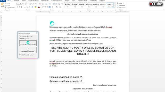This screenshot has width=165, height=92.
Task: Sort the selection with the A-Z icon
Action: click(x=59, y=4)
